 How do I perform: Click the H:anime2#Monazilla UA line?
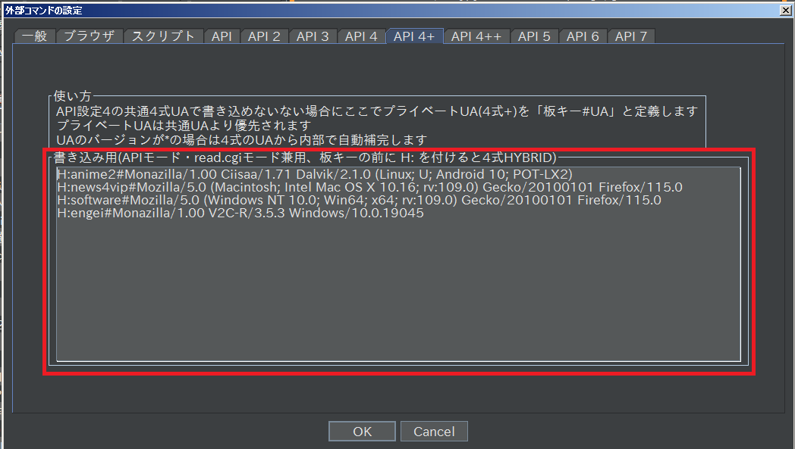pyautogui.click(x=314, y=174)
